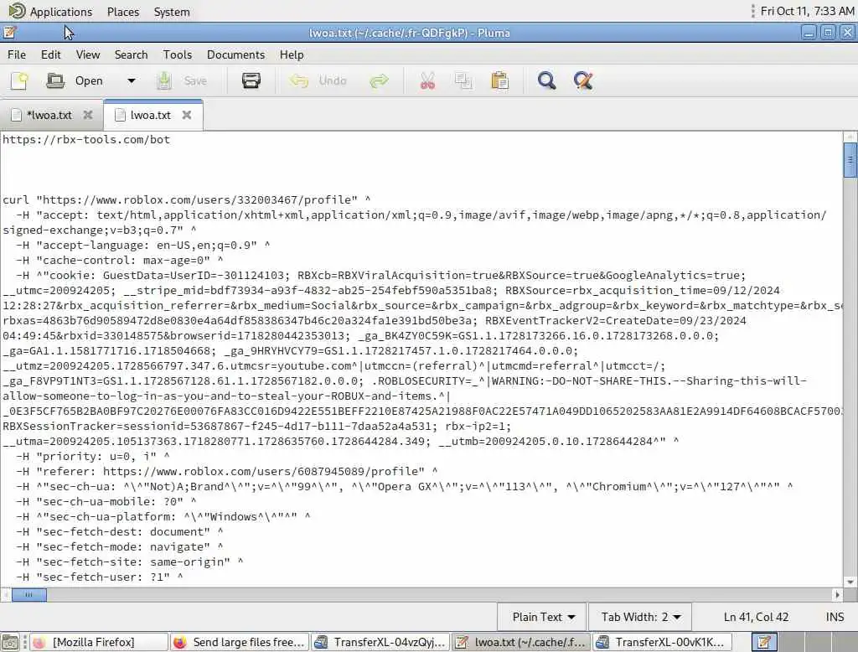Click the Redo arrow icon

[380, 81]
